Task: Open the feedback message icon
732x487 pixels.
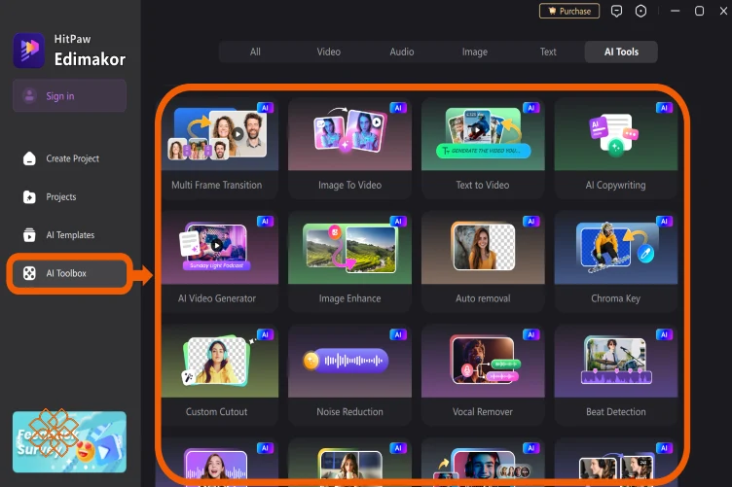Action: [616, 11]
